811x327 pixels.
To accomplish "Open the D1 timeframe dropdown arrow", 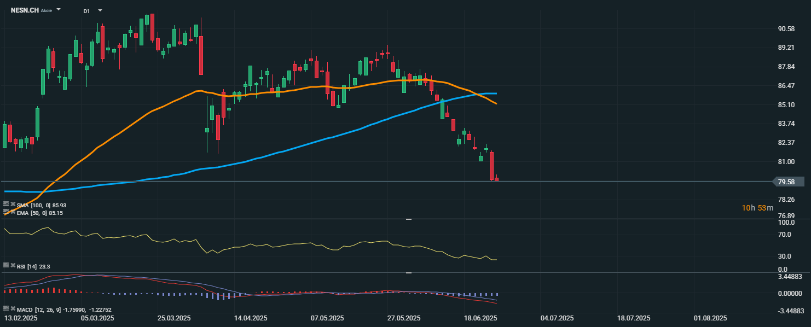I will (x=100, y=10).
